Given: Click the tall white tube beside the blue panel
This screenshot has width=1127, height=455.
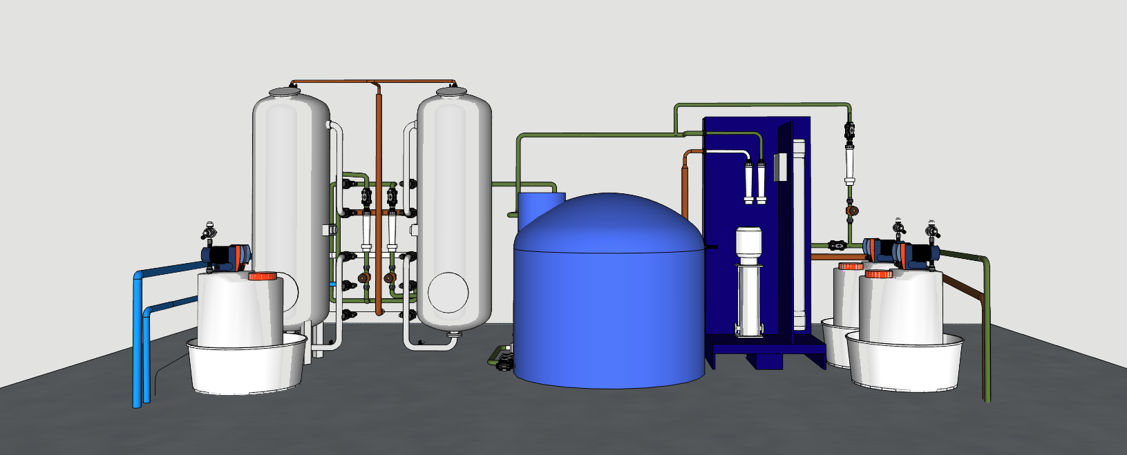Looking at the screenshot, I should click(x=799, y=235).
